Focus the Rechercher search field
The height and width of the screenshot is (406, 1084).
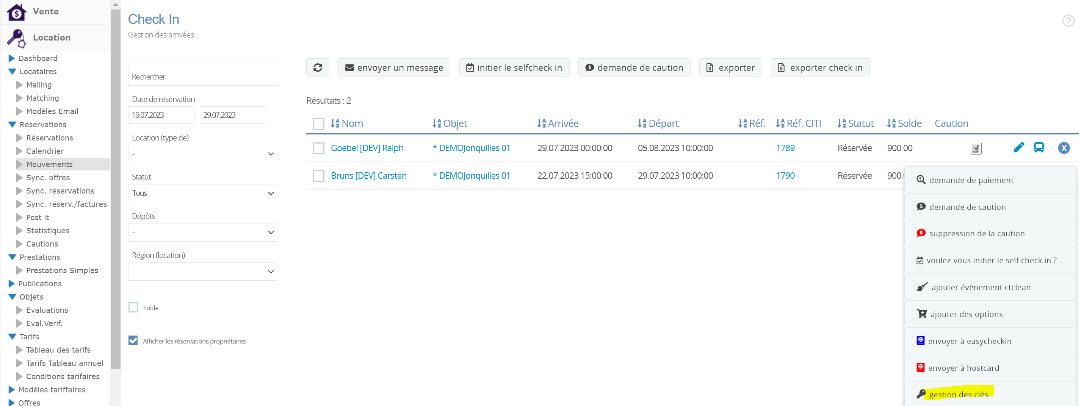point(202,77)
